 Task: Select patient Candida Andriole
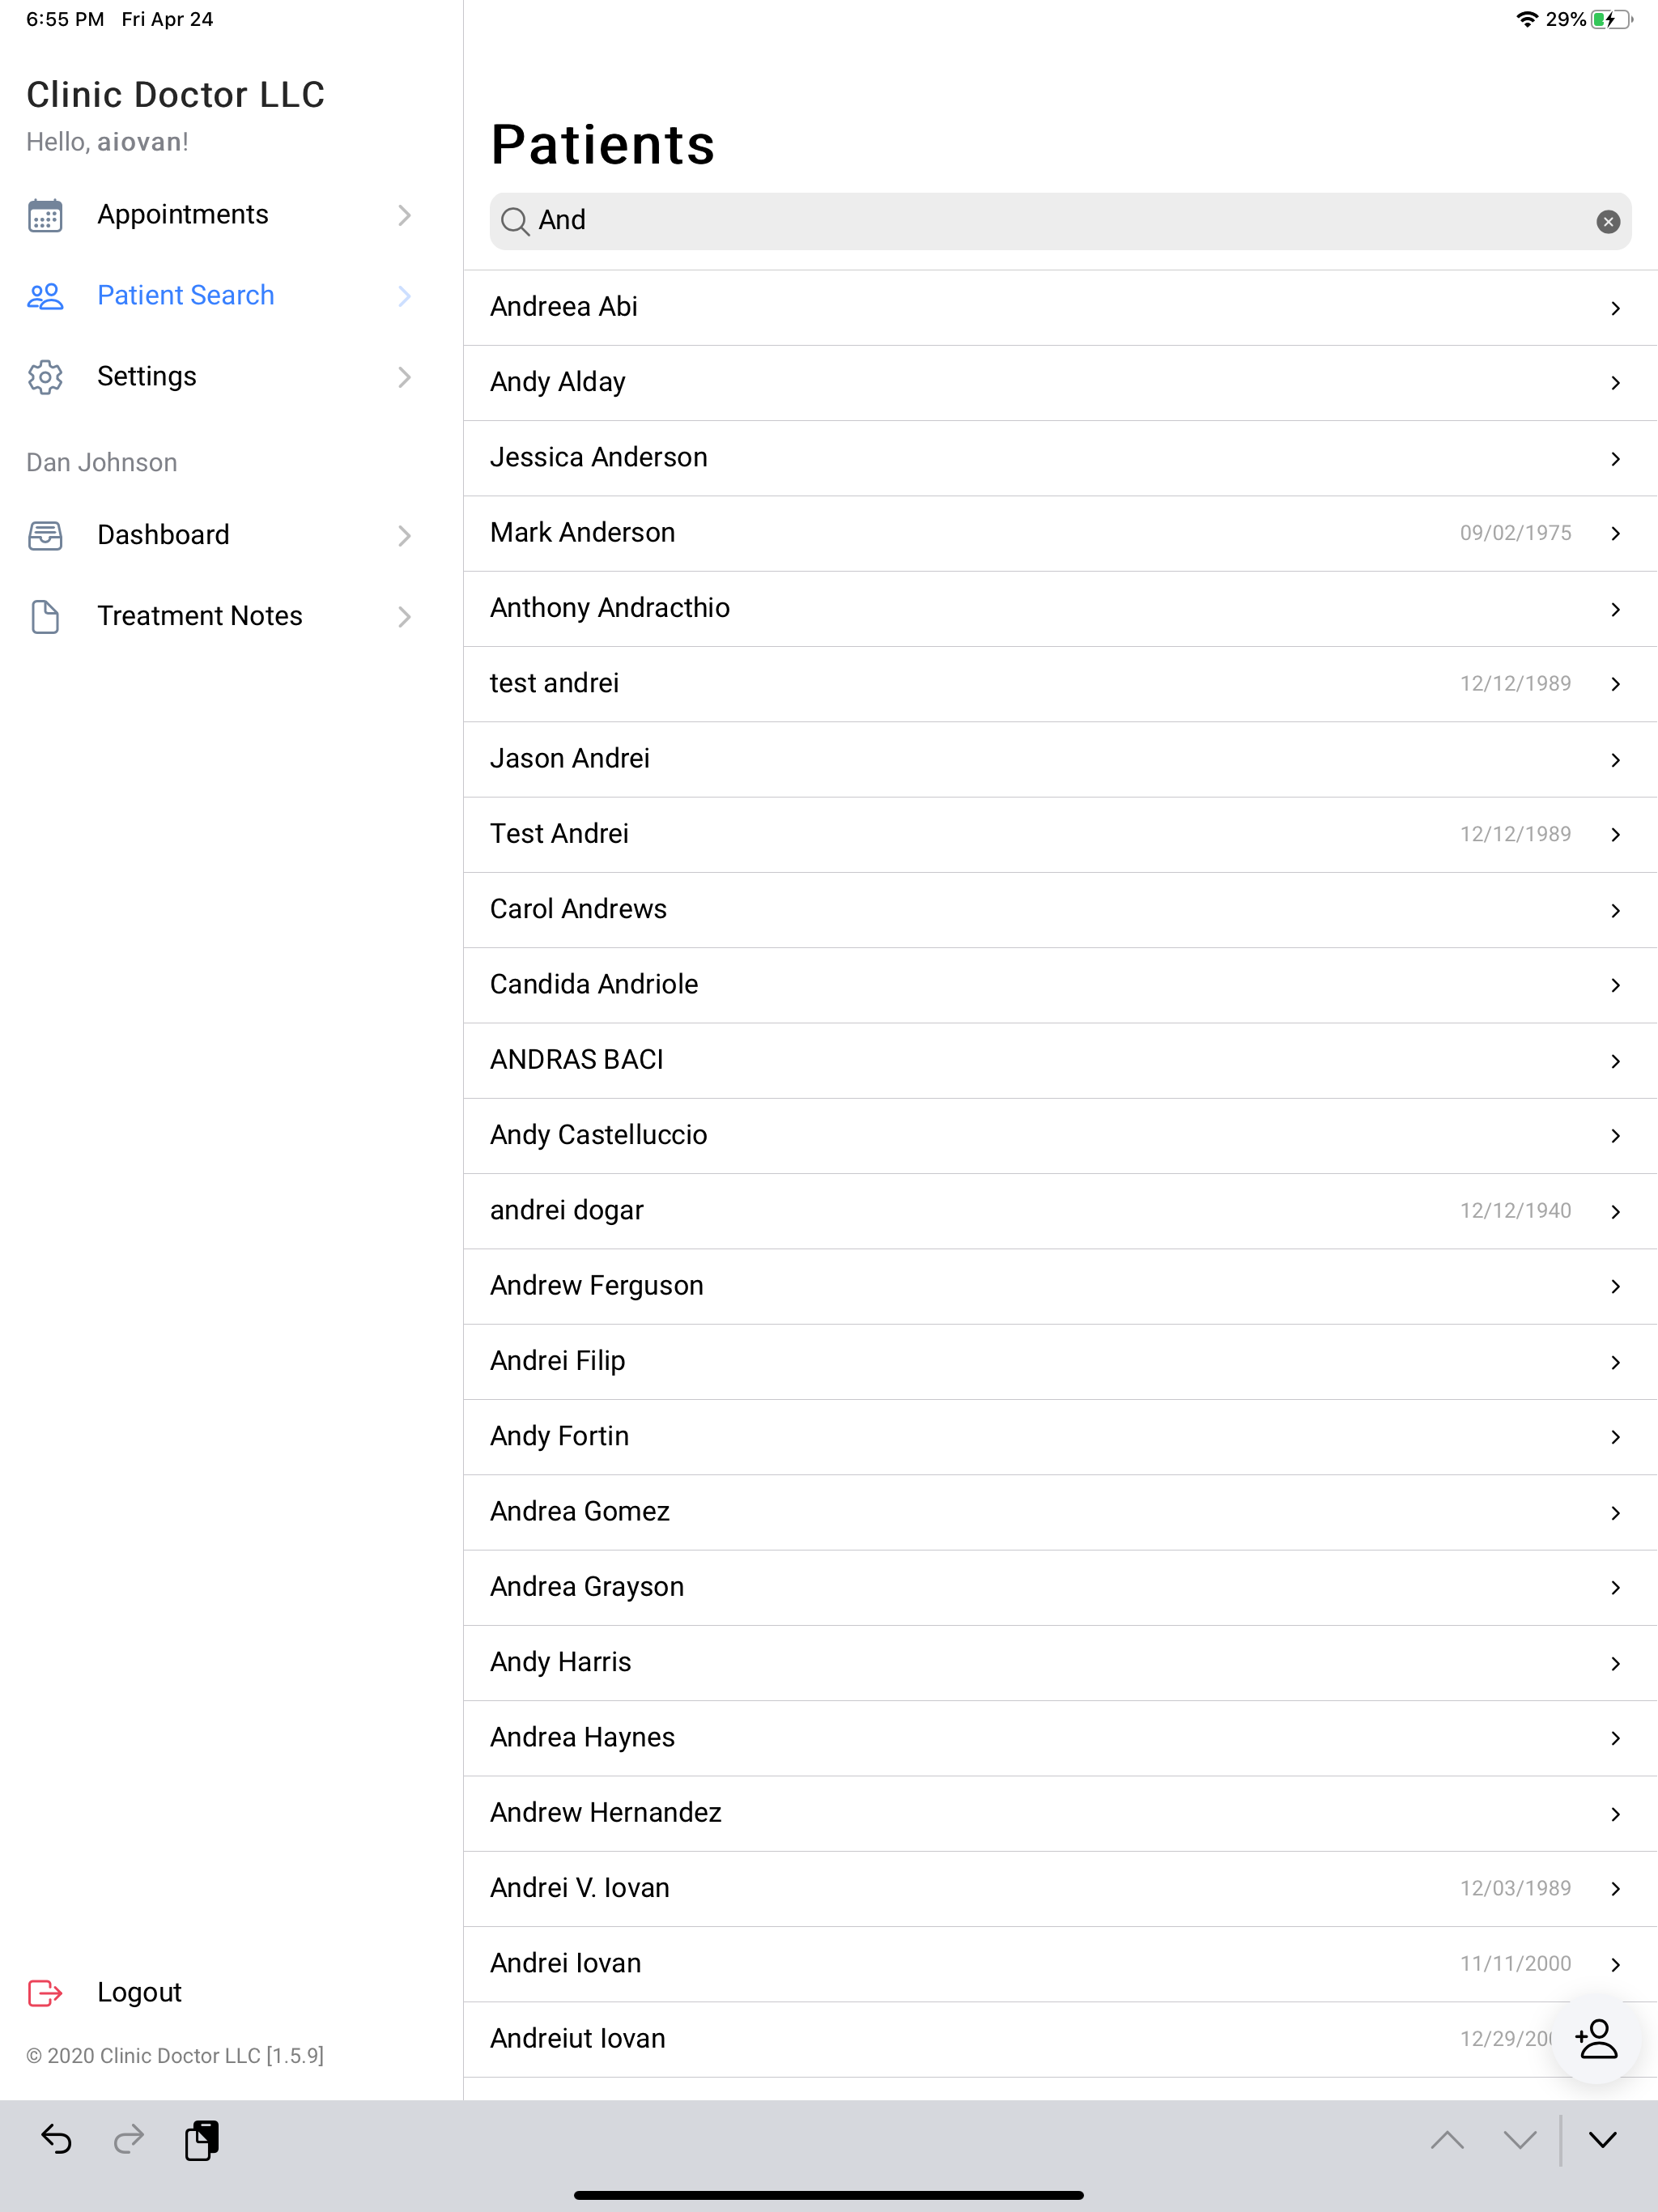tap(1060, 985)
